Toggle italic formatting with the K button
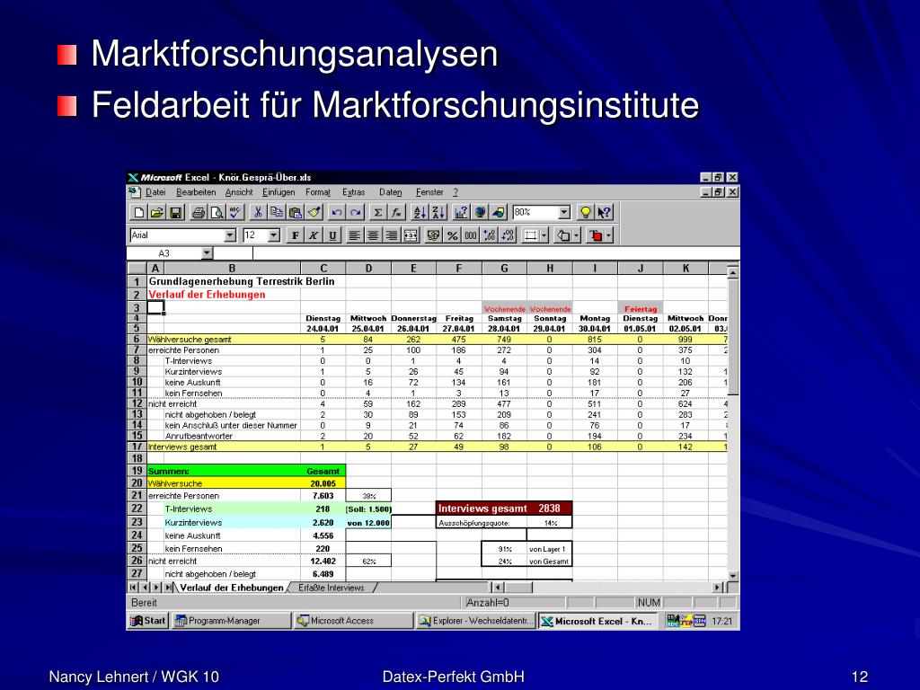The image size is (920, 690). (x=314, y=235)
